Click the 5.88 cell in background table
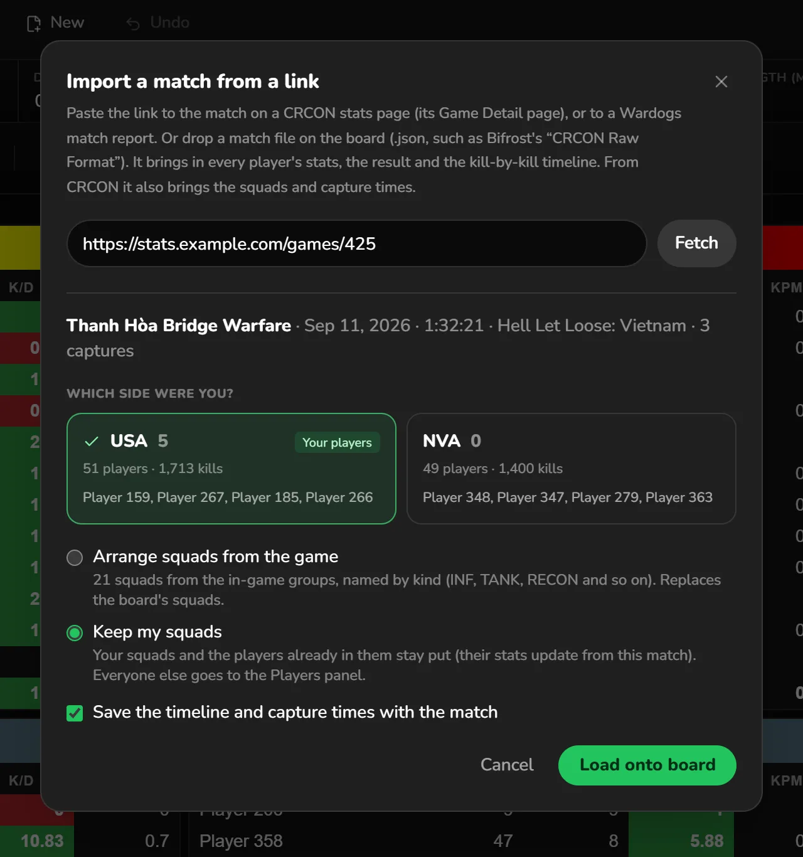The width and height of the screenshot is (803, 857). point(681,841)
